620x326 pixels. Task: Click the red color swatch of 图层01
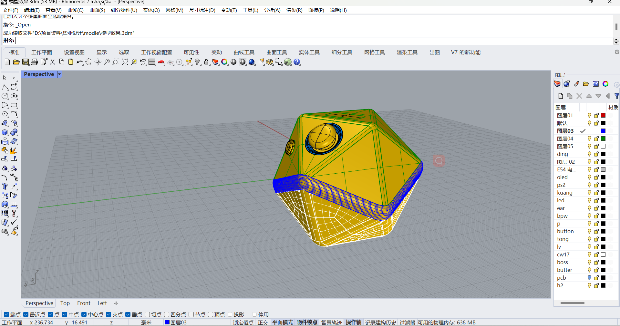pos(603,115)
